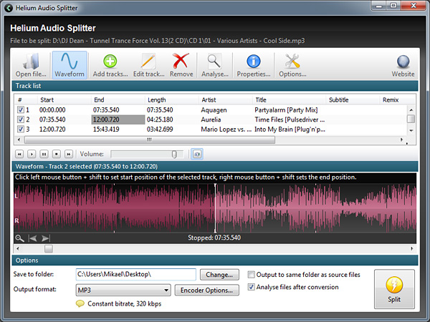Viewport: 430px width, 322px height.
Task: Open Encoder Options... dialog
Action: pyautogui.click(x=206, y=290)
